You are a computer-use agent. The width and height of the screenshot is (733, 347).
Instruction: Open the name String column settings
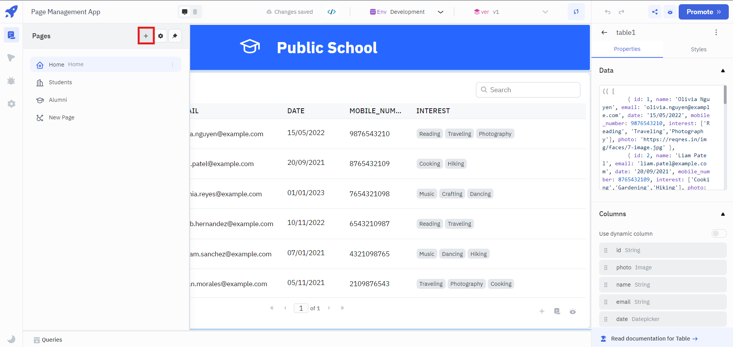(x=663, y=285)
